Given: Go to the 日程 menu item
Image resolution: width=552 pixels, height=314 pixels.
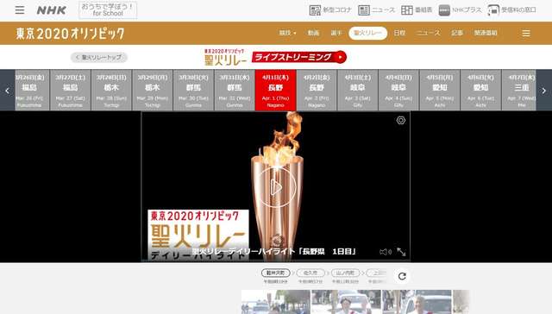Looking at the screenshot, I should click(399, 33).
